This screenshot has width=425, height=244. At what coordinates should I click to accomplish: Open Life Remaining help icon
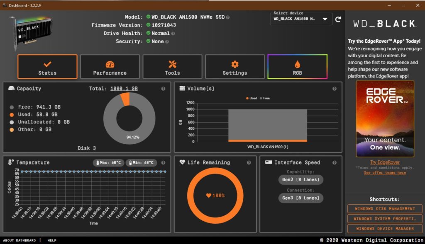(249, 162)
